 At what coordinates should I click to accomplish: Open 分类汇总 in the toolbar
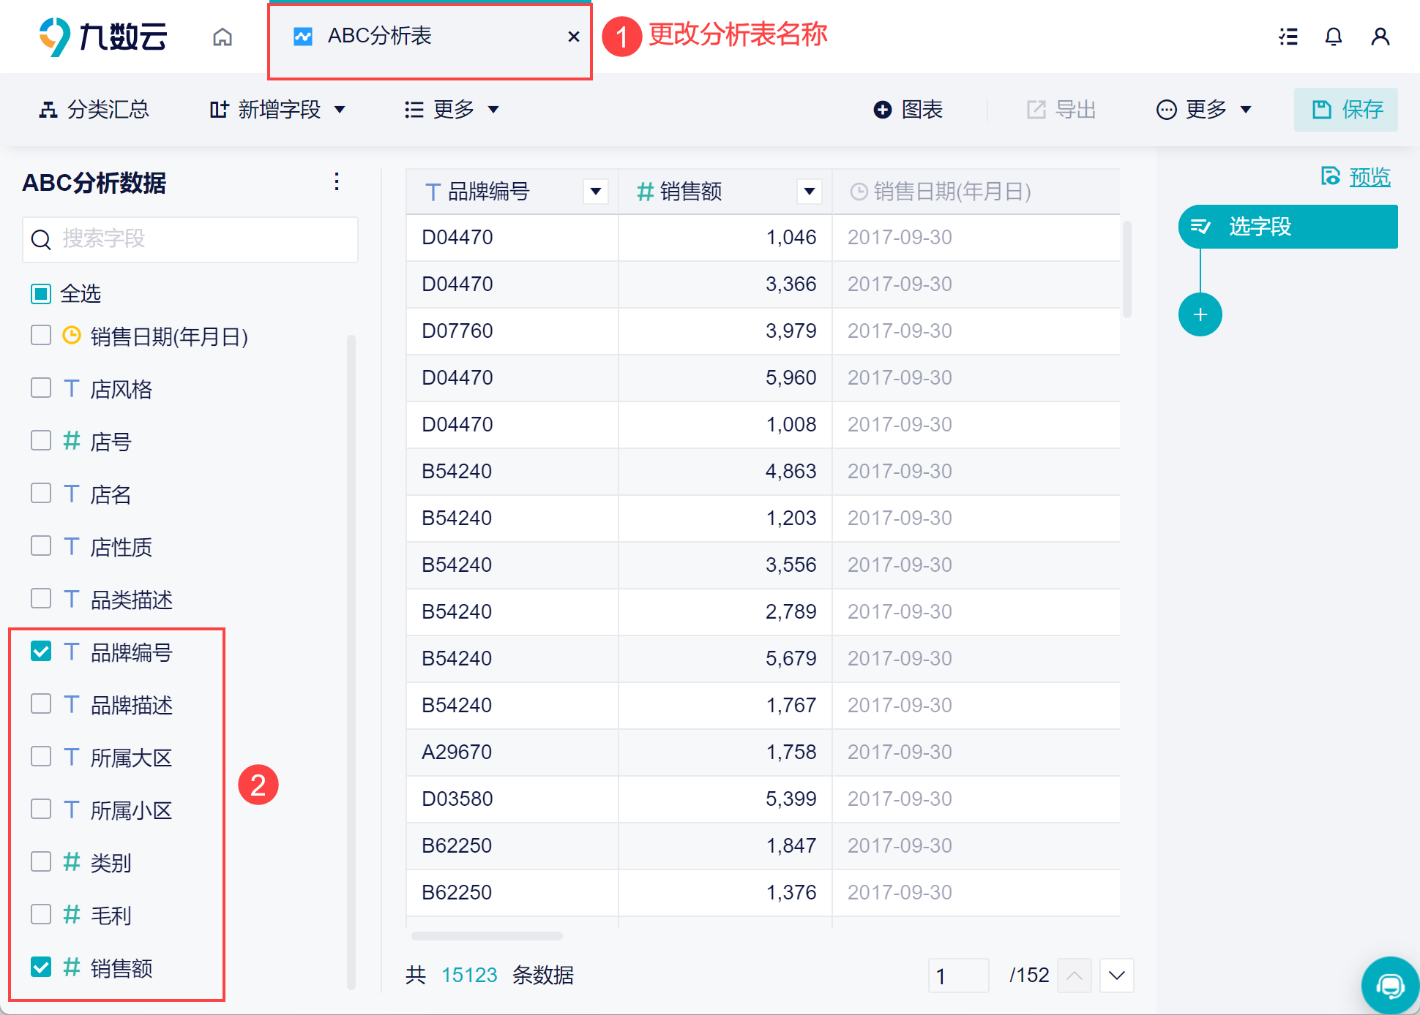tap(94, 110)
